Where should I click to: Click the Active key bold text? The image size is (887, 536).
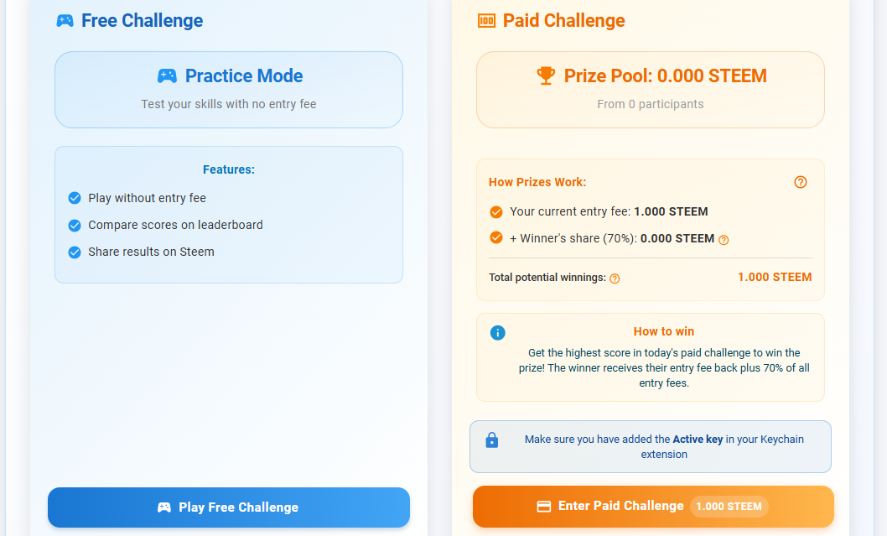pyautogui.click(x=698, y=440)
